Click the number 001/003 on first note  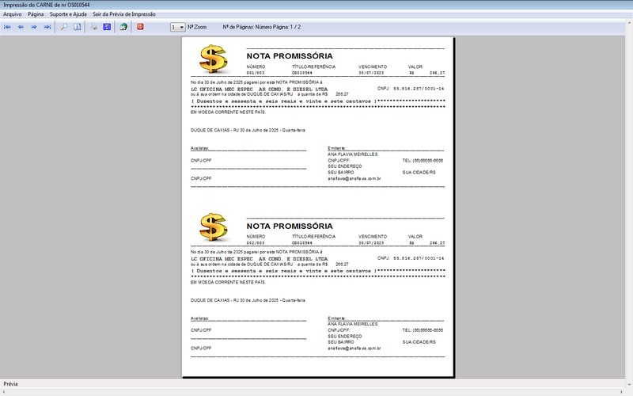coord(255,73)
